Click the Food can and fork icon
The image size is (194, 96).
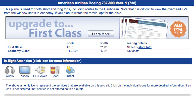click(x=55, y=70)
